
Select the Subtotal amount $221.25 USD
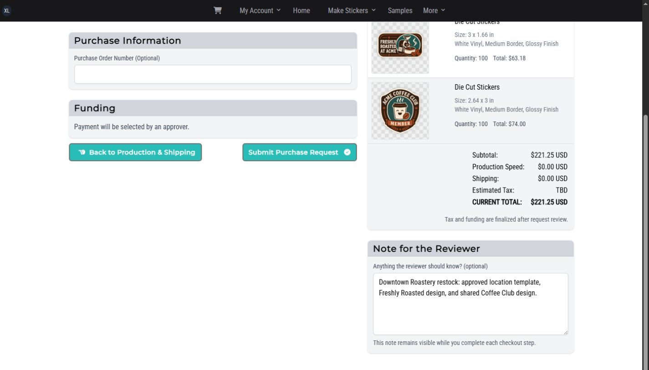[x=549, y=155]
